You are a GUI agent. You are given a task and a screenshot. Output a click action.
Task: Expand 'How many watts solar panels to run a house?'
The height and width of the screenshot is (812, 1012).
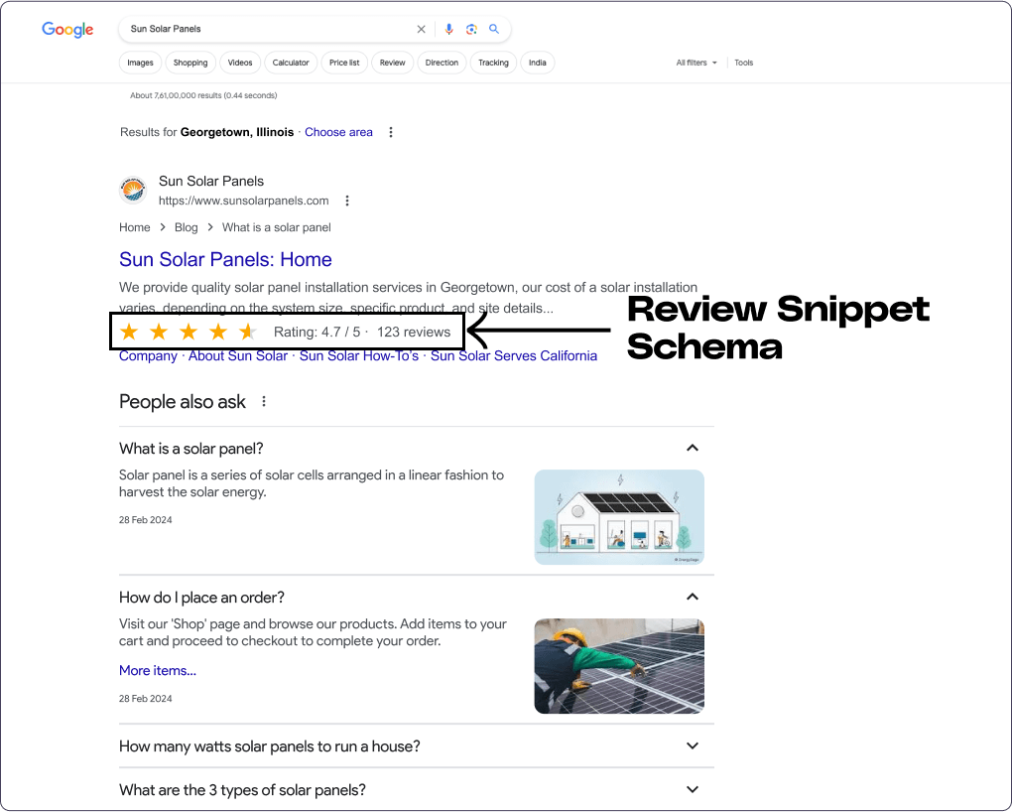(x=692, y=745)
